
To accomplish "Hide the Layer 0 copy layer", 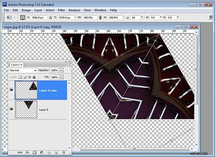I will click(11, 90).
